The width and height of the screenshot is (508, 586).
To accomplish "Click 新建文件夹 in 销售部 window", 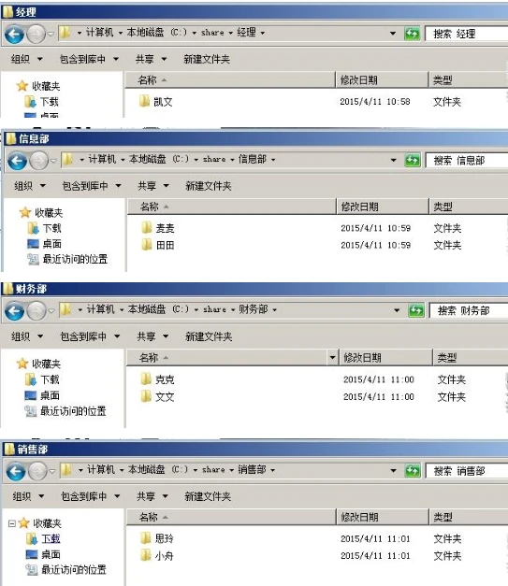I will tap(208, 496).
